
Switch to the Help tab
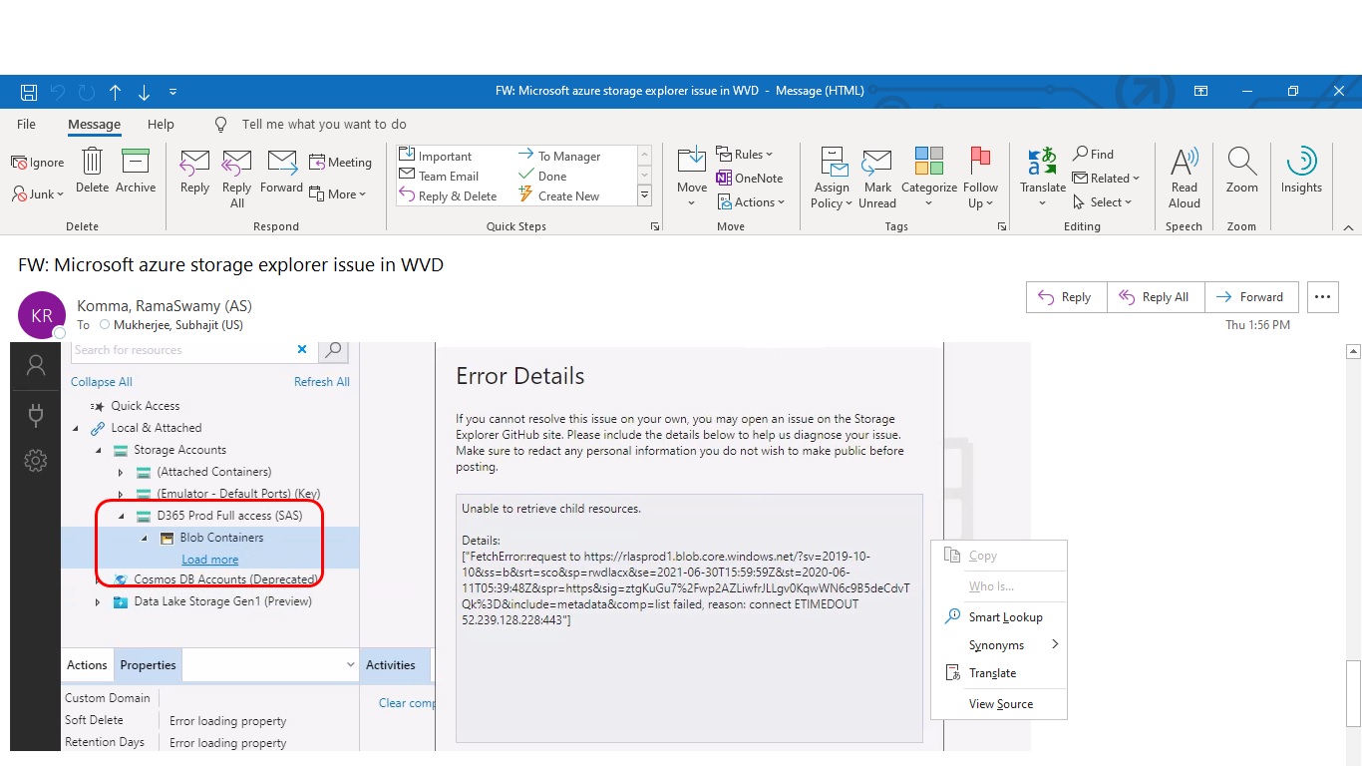[161, 124]
